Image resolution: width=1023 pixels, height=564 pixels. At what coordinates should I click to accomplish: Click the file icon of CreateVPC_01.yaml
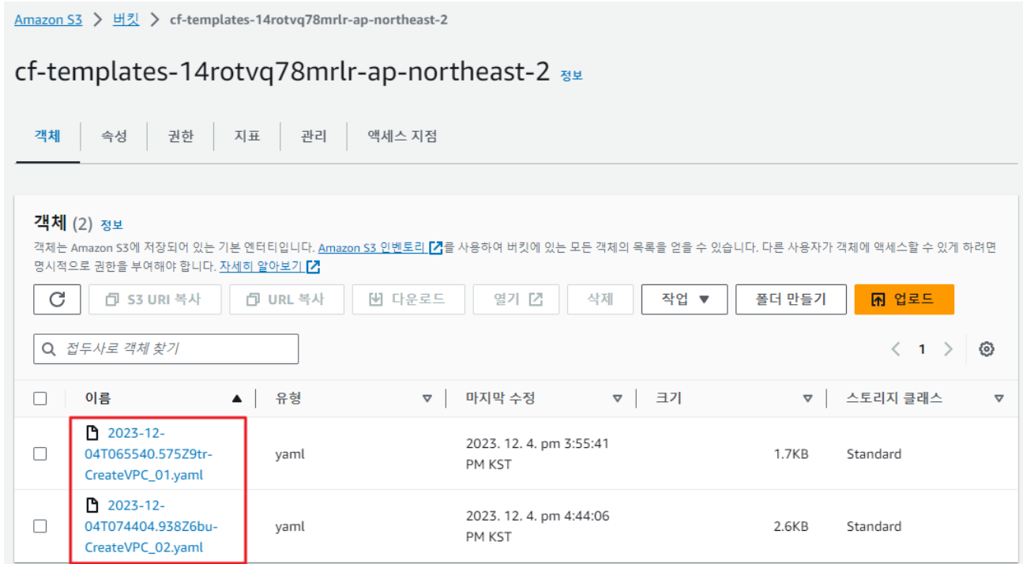(x=92, y=433)
